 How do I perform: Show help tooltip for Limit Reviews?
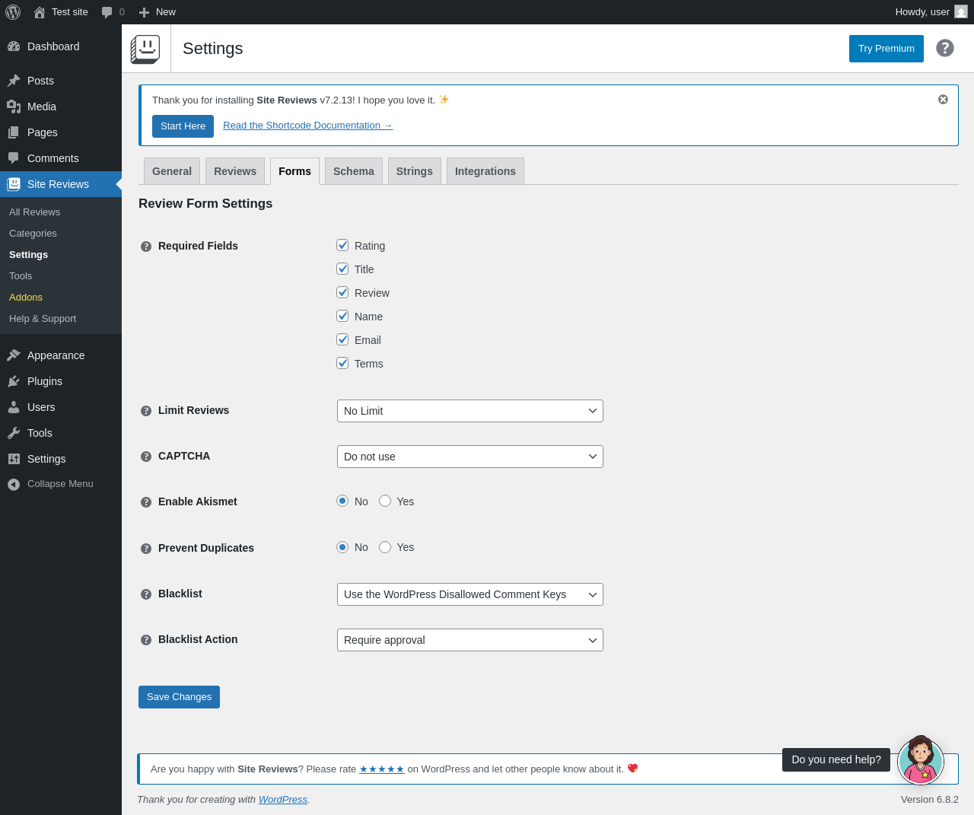point(146,411)
